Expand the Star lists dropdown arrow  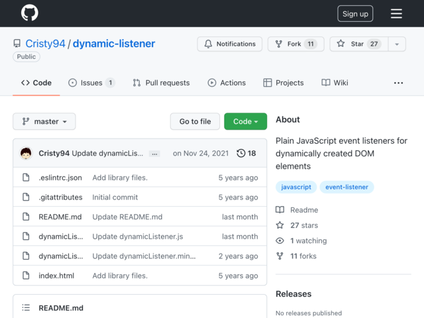tap(397, 44)
